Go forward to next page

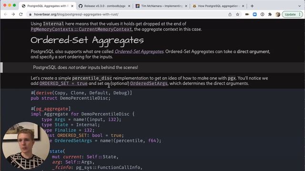pos(13,14)
